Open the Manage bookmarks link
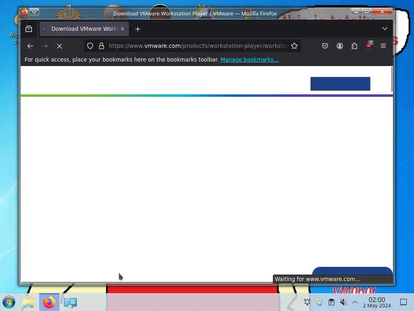The height and width of the screenshot is (311, 414). 249,60
